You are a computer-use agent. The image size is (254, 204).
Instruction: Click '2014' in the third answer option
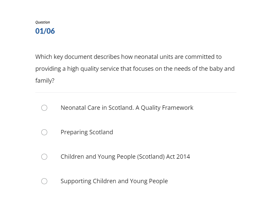183,157
